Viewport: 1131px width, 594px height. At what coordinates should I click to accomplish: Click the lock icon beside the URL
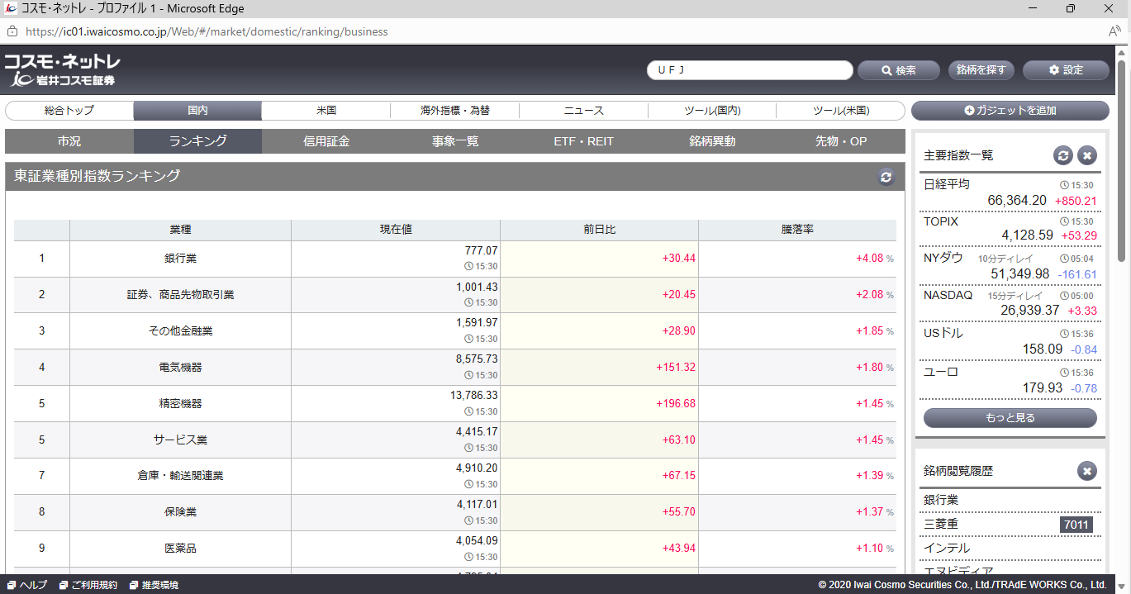click(12, 31)
